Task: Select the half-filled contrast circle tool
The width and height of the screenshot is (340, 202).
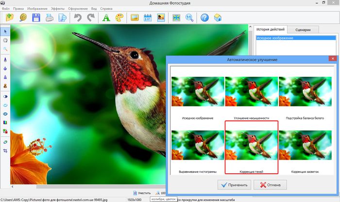Action: coord(5,97)
